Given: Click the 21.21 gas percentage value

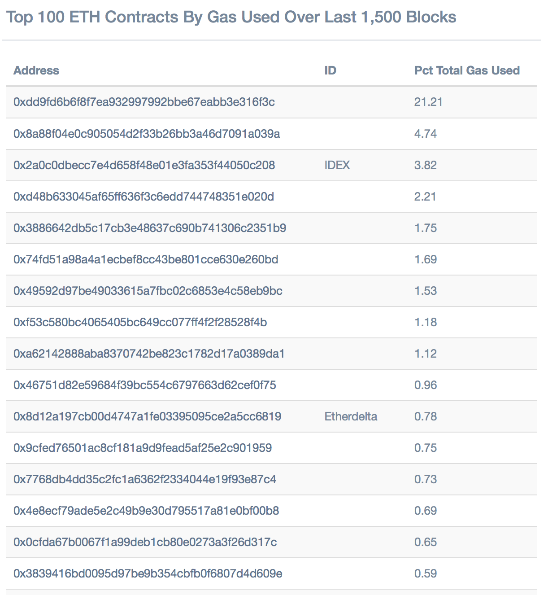Looking at the screenshot, I should tap(428, 102).
